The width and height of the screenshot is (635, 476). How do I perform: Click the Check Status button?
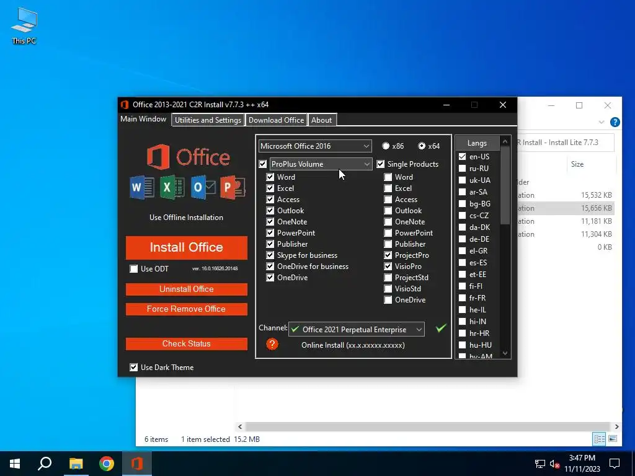point(186,343)
